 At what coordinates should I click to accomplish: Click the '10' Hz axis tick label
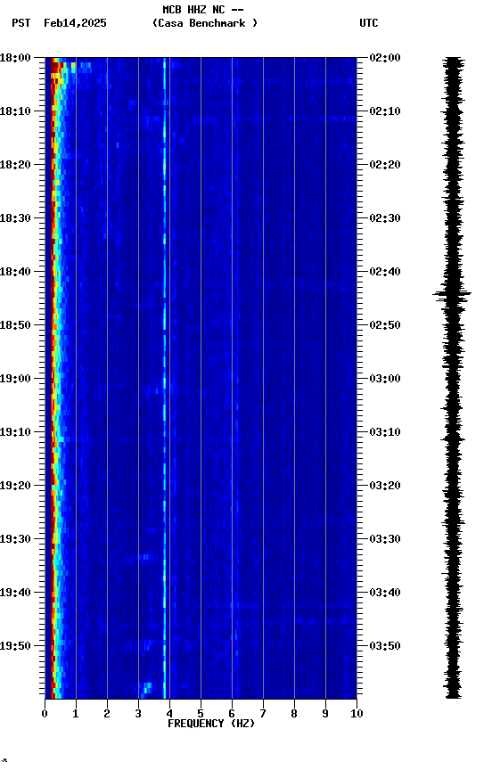[x=357, y=714]
